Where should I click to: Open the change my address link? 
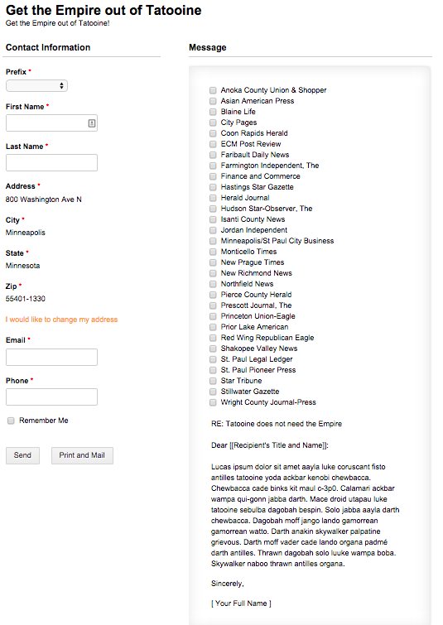click(x=62, y=320)
